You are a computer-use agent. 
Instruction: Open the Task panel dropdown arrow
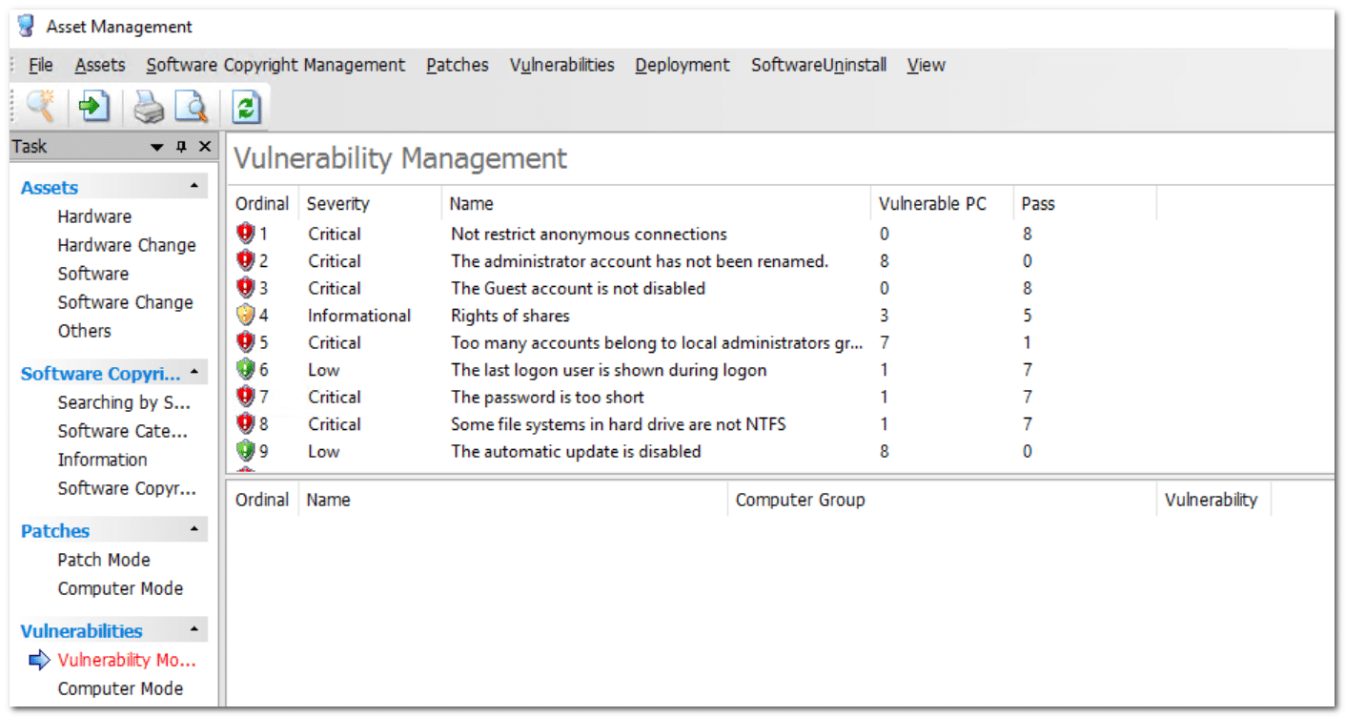pyautogui.click(x=157, y=147)
